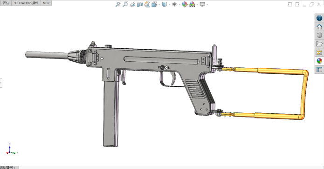Select the Zoom to Area tool
Screen dimensions: 324x169
[x=125, y=4]
